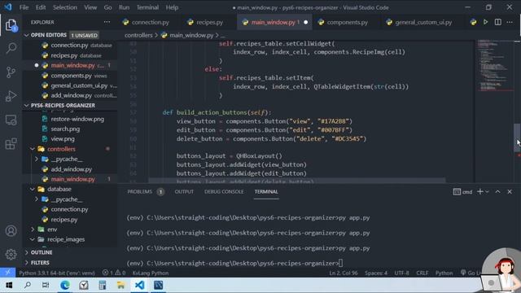The image size is (521, 293).
Task: Open Remote Explorer view
Action: pyautogui.click(x=11, y=120)
